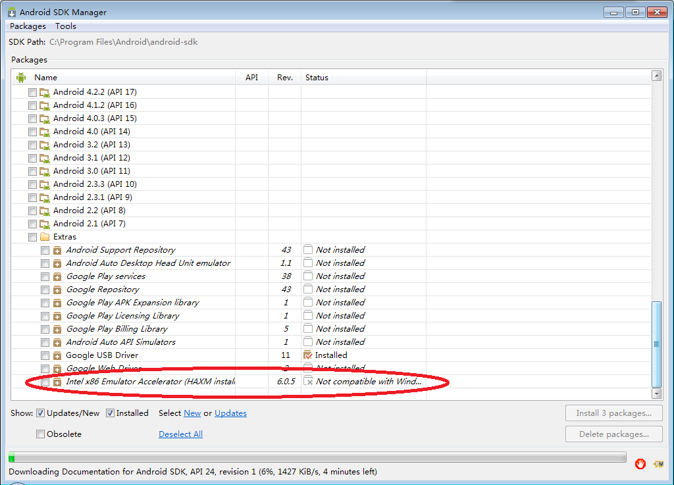The image size is (674, 485).
Task: Click the Android SDK Manager title bar icon
Action: tap(12, 12)
